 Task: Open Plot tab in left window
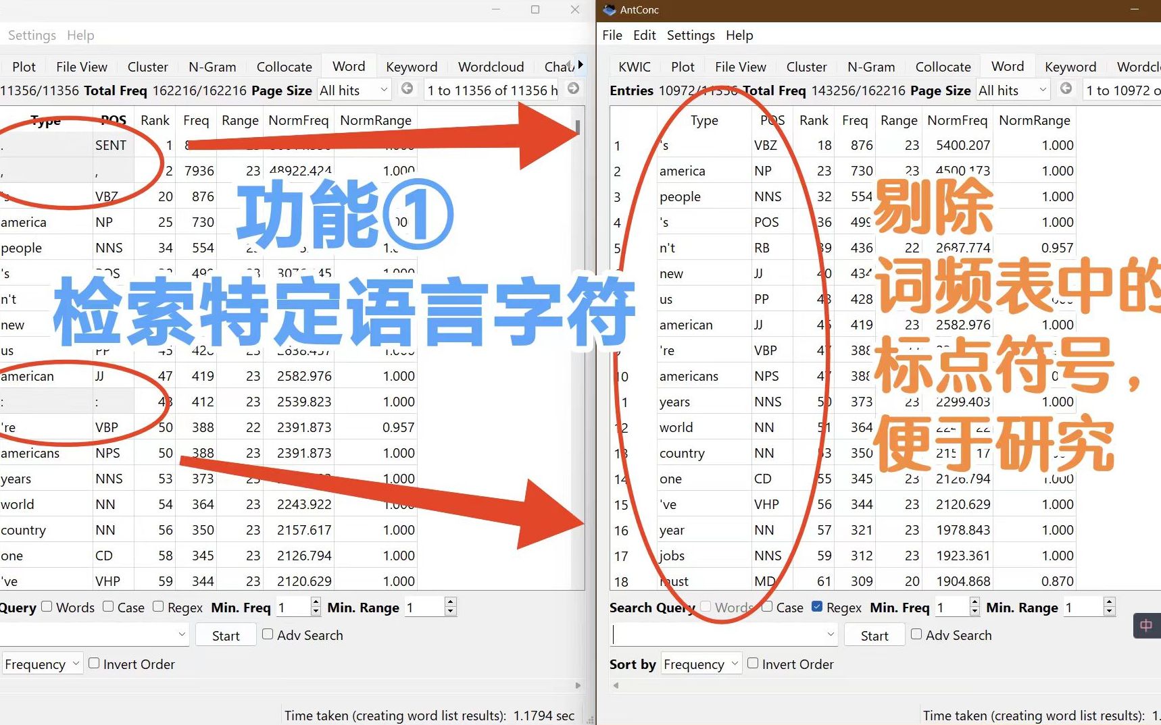tap(24, 67)
